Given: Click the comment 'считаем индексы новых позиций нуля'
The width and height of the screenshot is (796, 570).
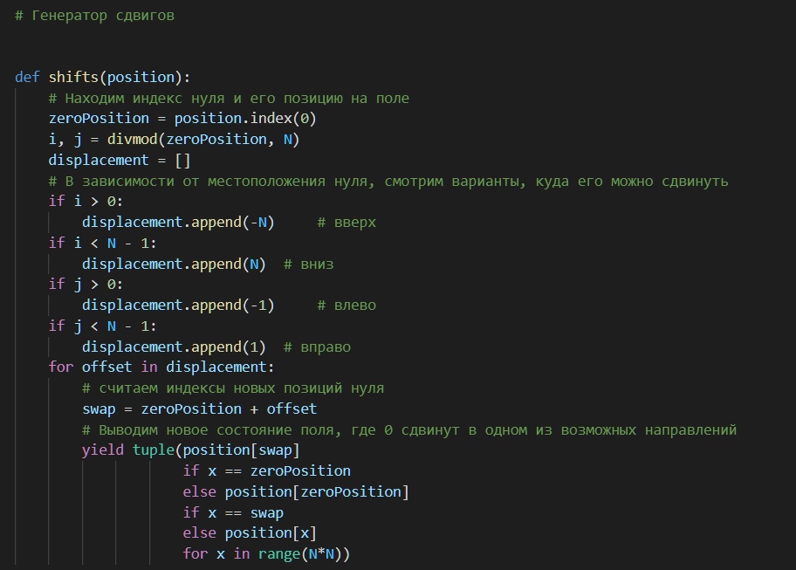Looking at the screenshot, I should click(x=233, y=388).
